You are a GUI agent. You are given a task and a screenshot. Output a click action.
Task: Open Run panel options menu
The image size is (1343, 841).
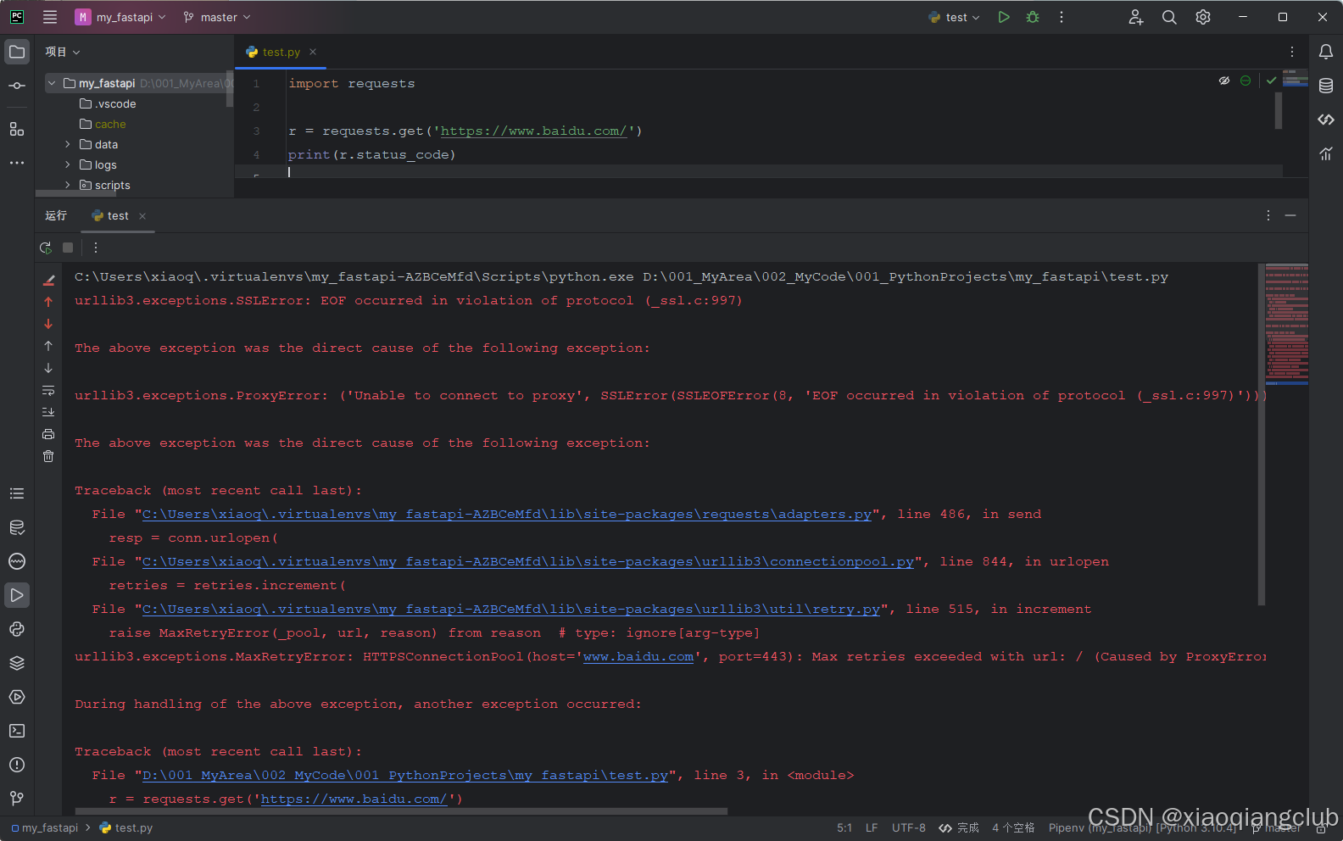(1268, 215)
